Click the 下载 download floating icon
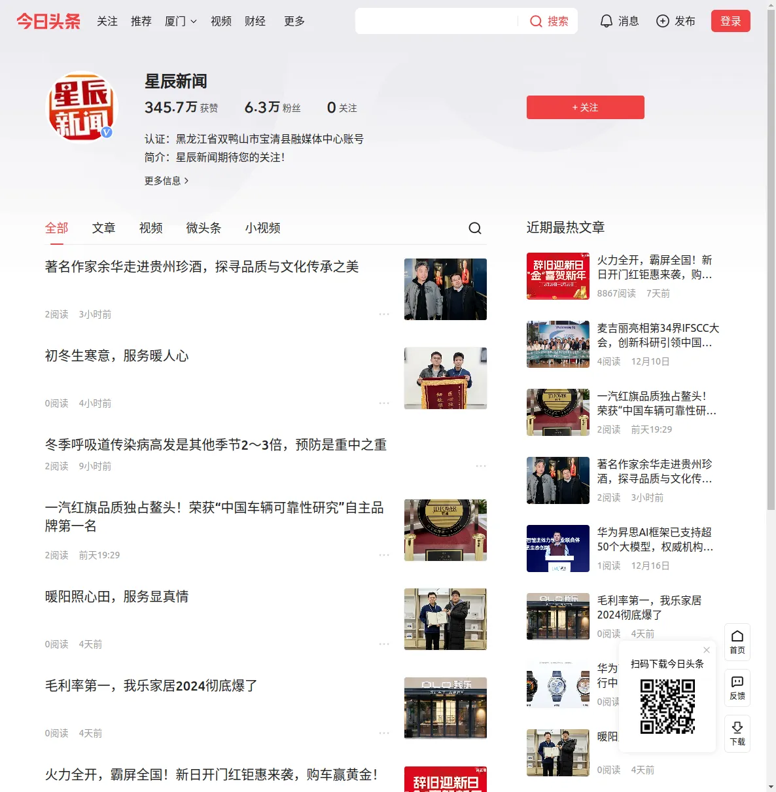 click(737, 734)
